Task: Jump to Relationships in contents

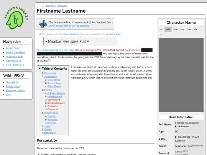Action: (51, 113)
